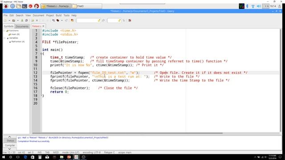Run the program with Execute icon
Viewport: 285px width, 160px height.
click(66, 20)
